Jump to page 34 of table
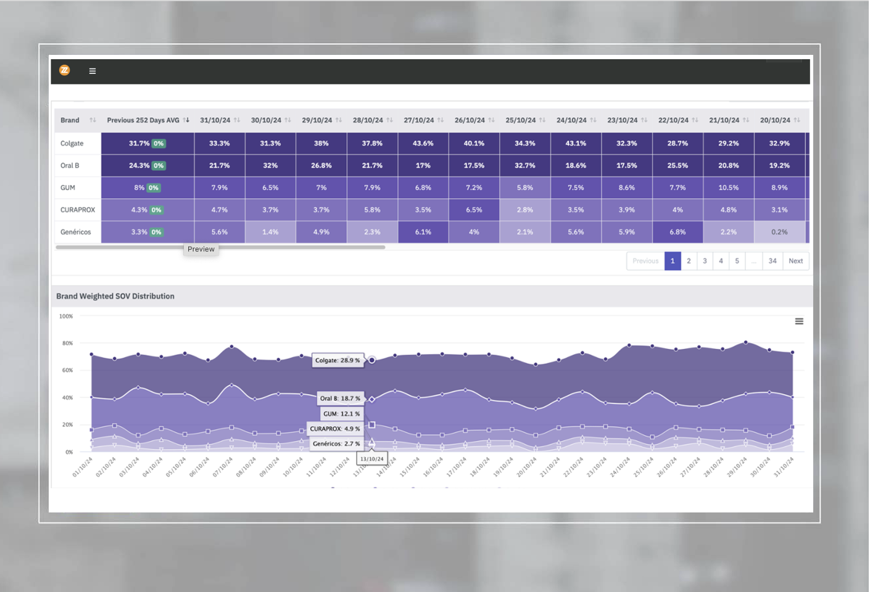The height and width of the screenshot is (592, 870). [773, 261]
